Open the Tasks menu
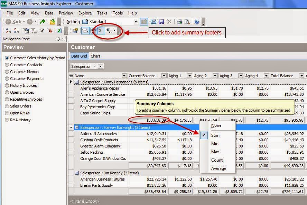Viewport: 307px width, 205px height. [x=102, y=13]
